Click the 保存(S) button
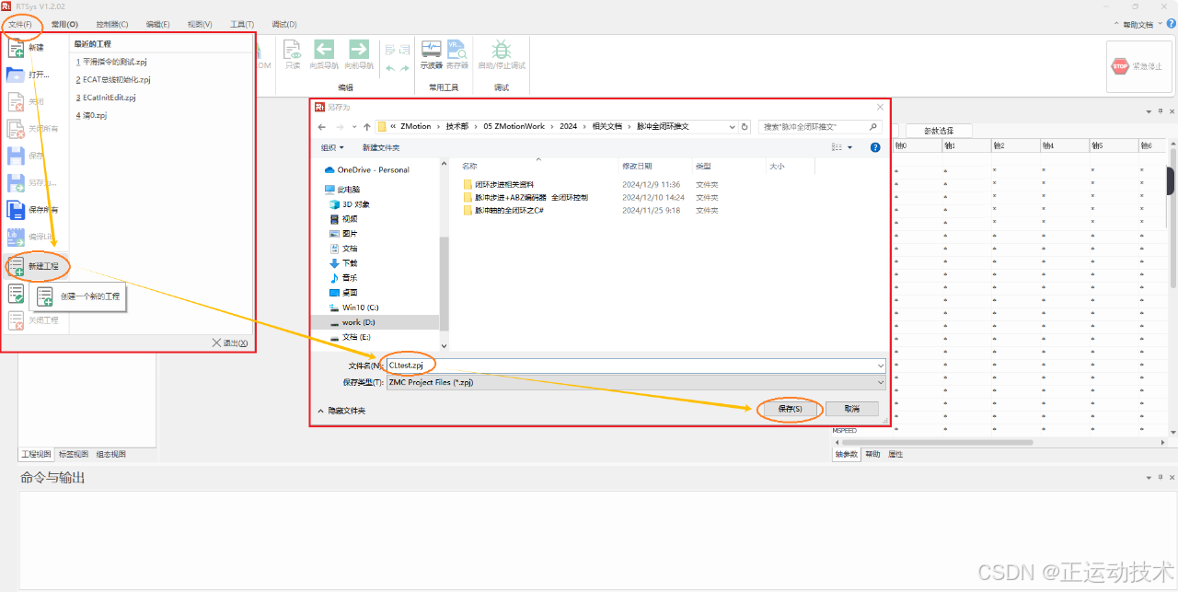 pyautogui.click(x=790, y=409)
